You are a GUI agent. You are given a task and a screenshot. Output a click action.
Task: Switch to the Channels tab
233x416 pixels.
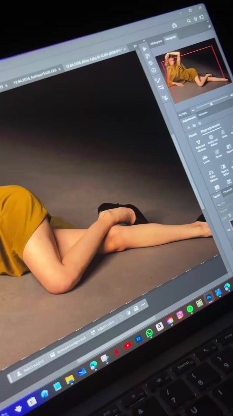(x=227, y=191)
